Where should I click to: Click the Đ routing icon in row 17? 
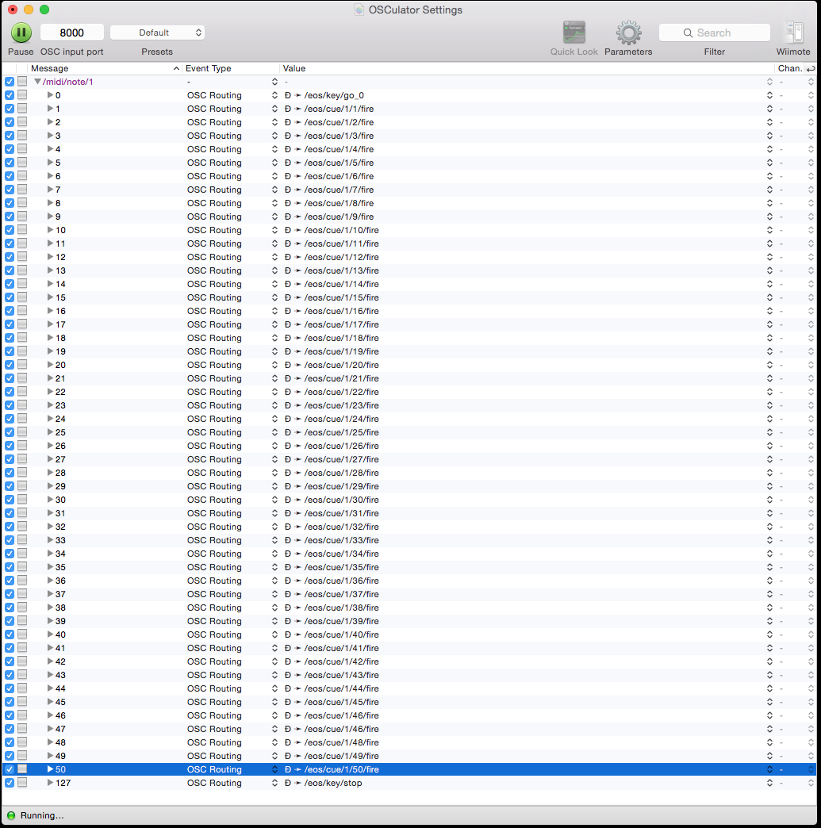point(288,324)
